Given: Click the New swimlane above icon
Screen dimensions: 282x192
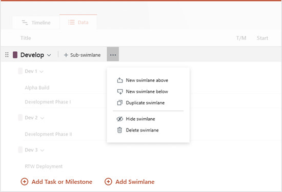Looking at the screenshot, I should [x=120, y=80].
